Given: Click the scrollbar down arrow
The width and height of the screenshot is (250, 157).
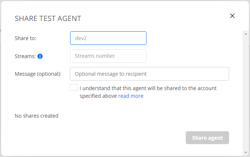Looking at the screenshot, I should point(246,152).
